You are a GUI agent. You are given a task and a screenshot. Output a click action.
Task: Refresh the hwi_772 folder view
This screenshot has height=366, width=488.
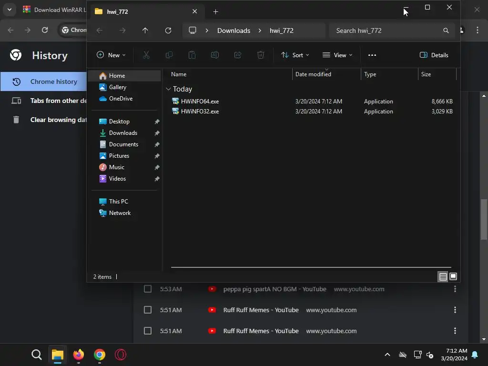click(168, 30)
